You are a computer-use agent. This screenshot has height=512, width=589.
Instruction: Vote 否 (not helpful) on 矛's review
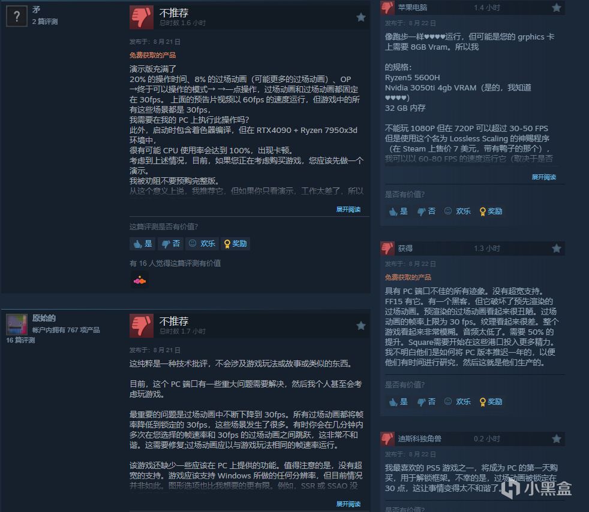click(170, 244)
